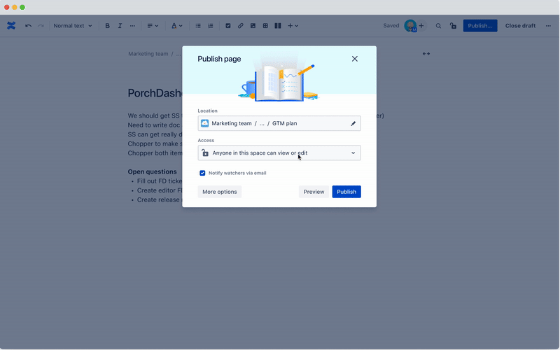Click the Open questions heading
This screenshot has width=560, height=350.
point(152,171)
